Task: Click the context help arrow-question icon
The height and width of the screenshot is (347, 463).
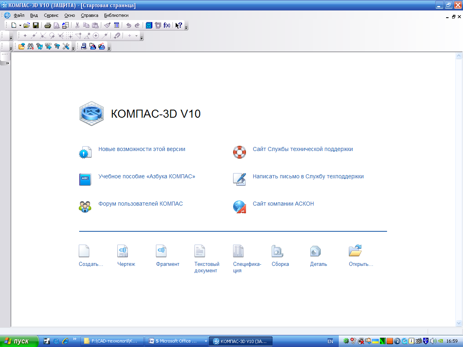Action: 178,25
